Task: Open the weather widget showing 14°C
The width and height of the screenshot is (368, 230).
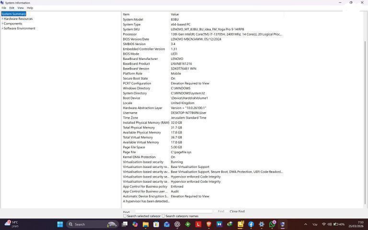Action: 11,224
